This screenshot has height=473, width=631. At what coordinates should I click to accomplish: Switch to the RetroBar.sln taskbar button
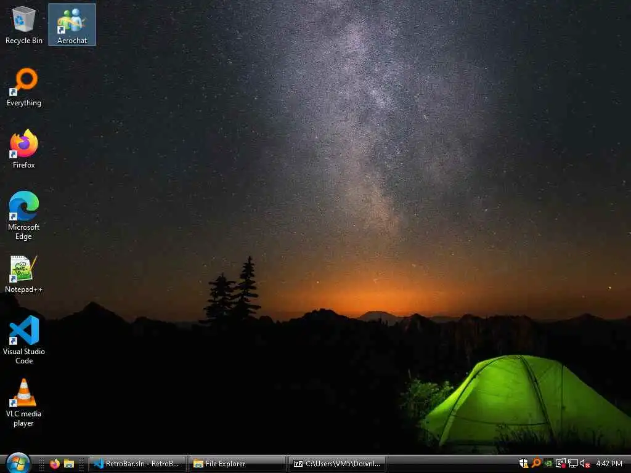pyautogui.click(x=137, y=464)
